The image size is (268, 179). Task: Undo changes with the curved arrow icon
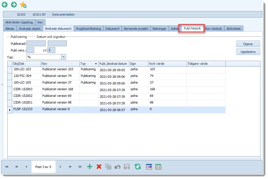[x=118, y=167]
